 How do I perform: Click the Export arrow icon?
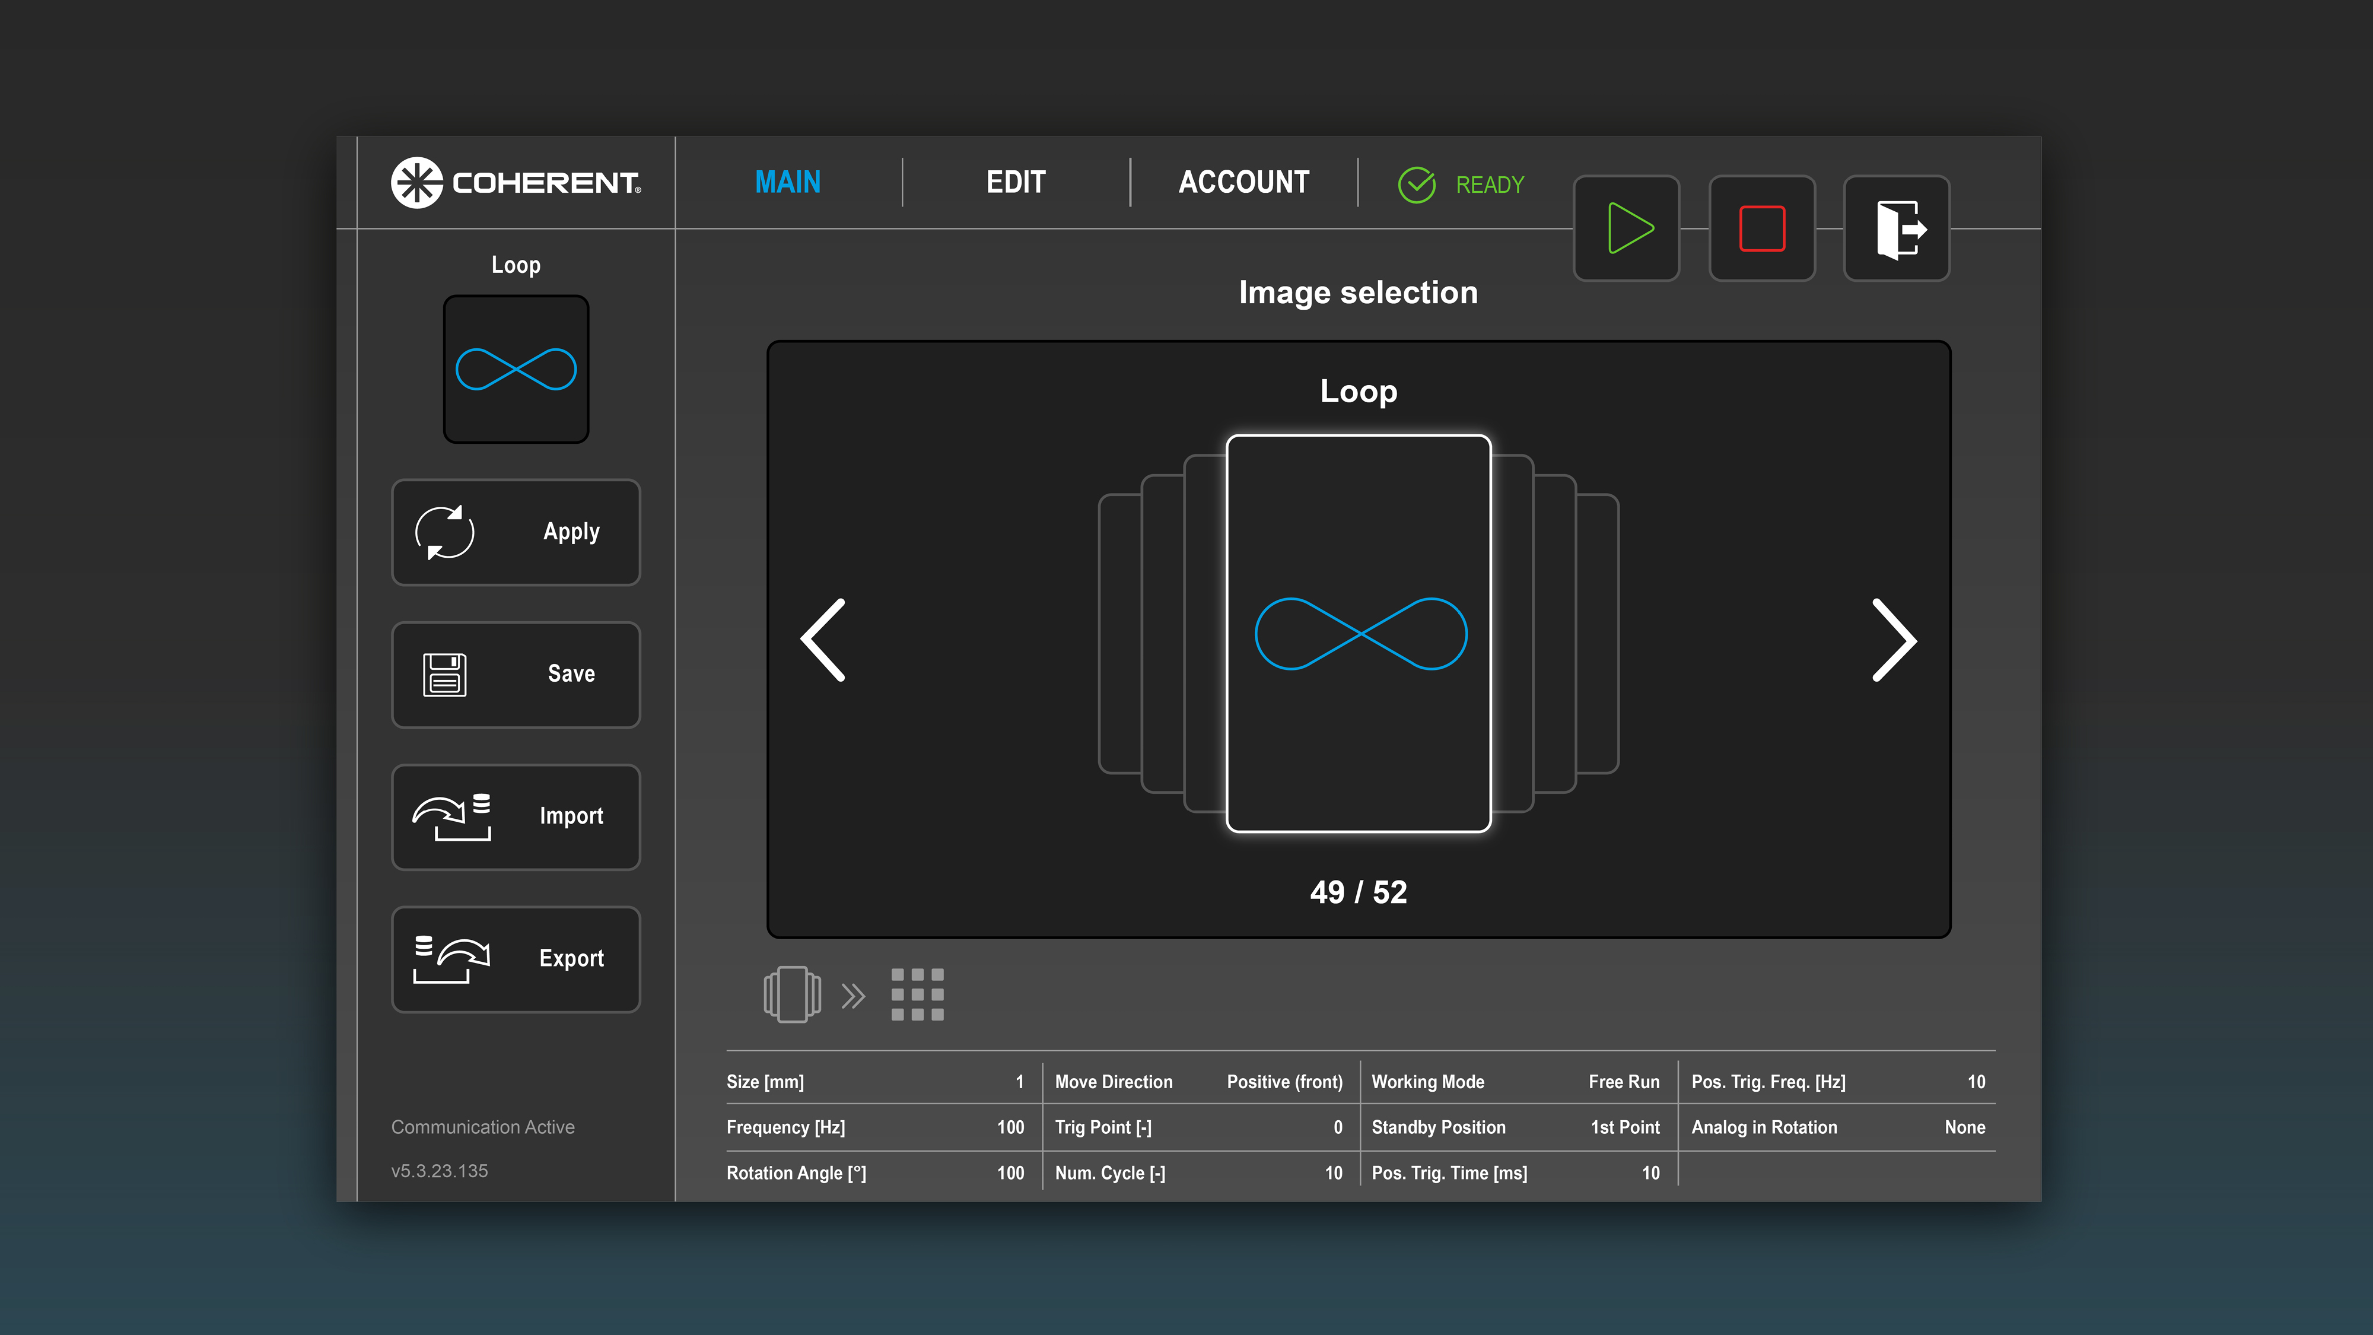452,959
